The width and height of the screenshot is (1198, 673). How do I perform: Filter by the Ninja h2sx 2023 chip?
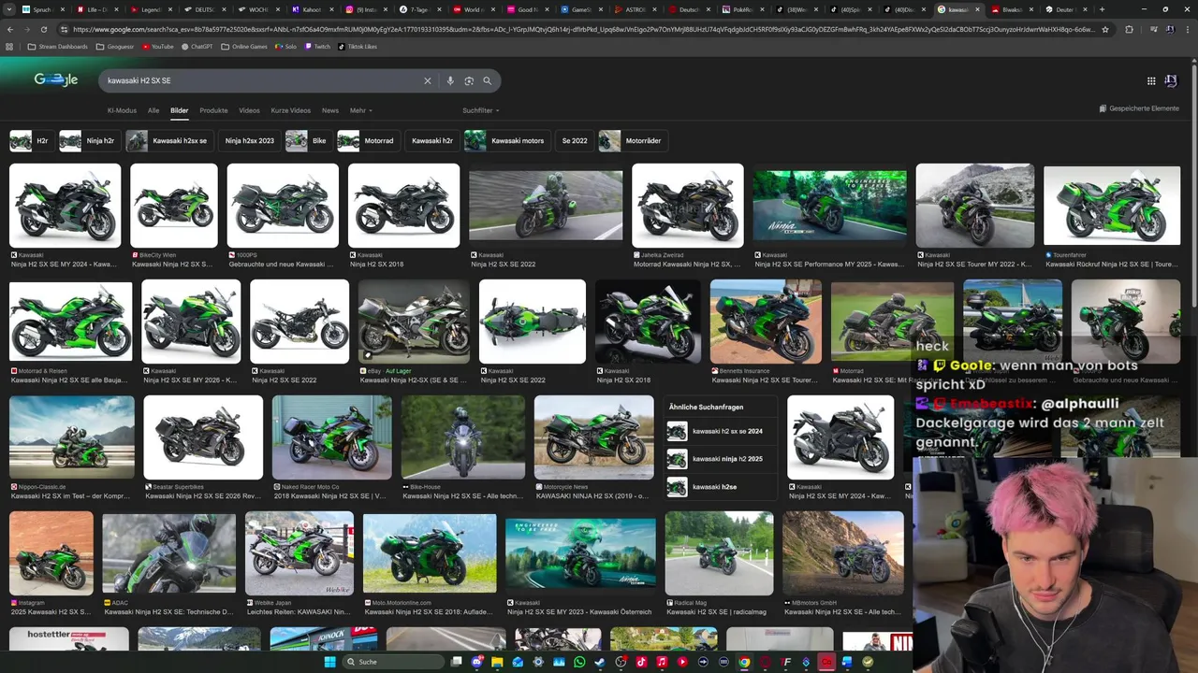250,141
